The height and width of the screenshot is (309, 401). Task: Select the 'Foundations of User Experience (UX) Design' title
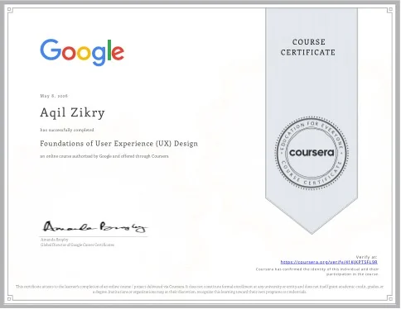(x=118, y=144)
